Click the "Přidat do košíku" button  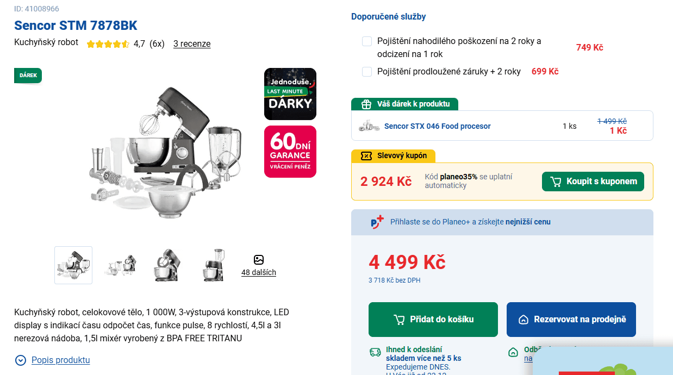point(433,320)
